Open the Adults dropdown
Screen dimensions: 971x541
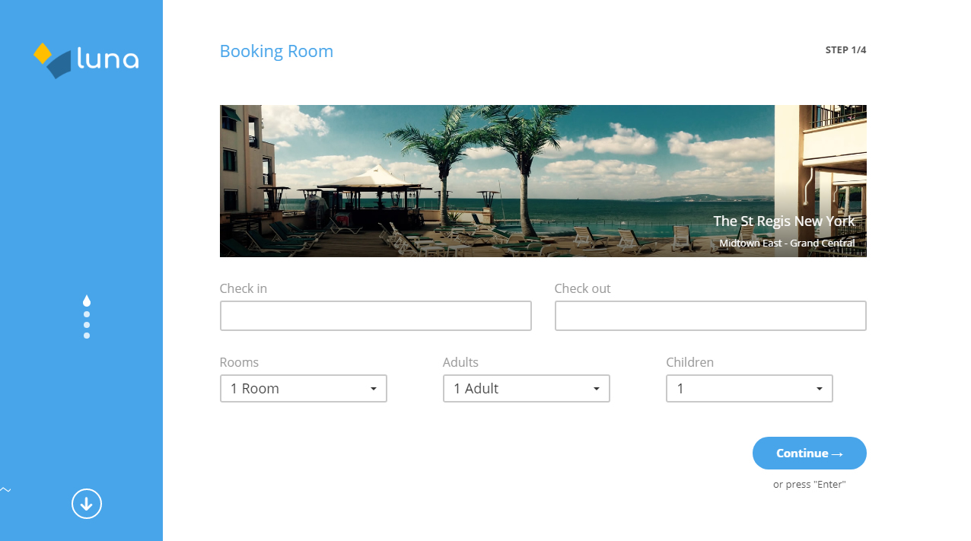click(526, 389)
